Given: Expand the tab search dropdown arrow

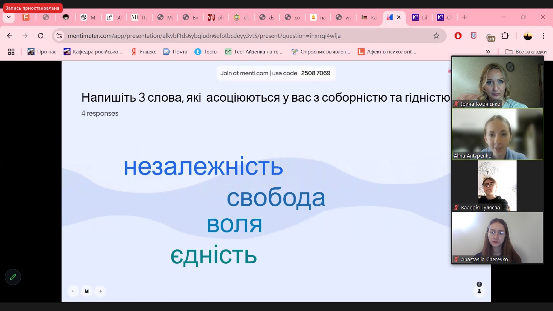Looking at the screenshot, I should pyautogui.click(x=9, y=17).
